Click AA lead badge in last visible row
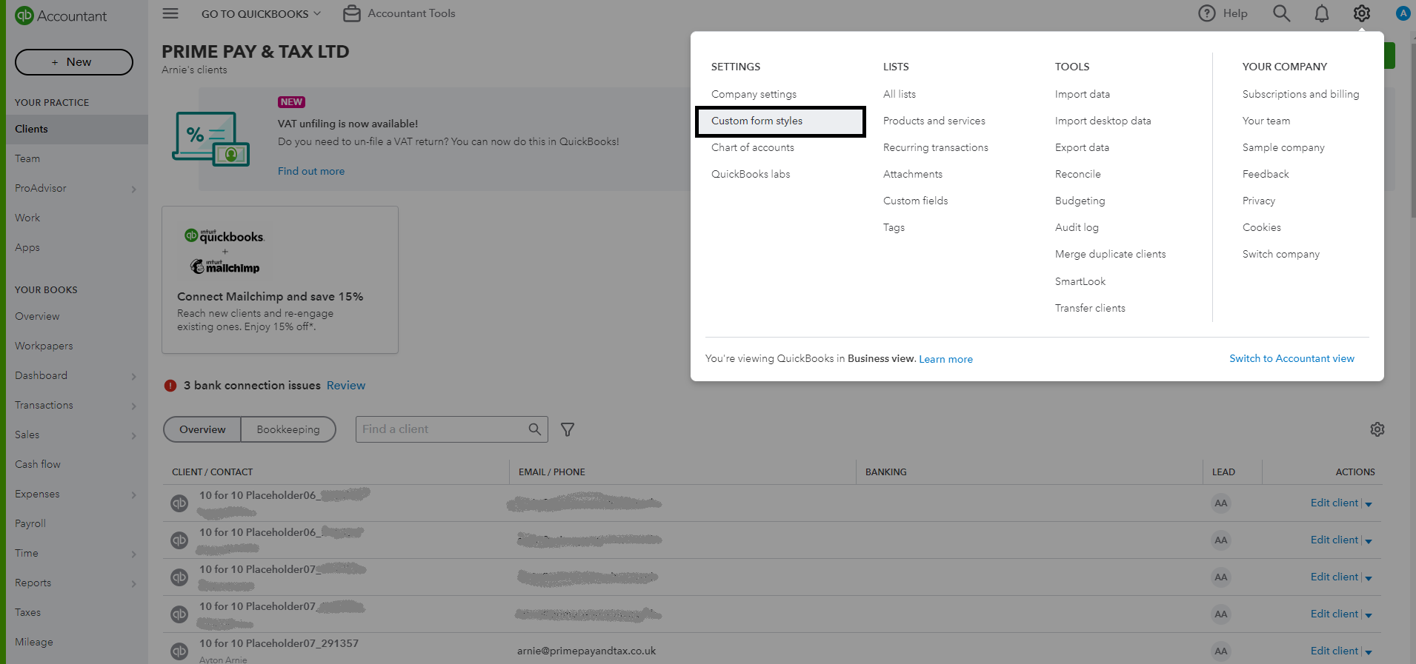1416x664 pixels. point(1221,651)
